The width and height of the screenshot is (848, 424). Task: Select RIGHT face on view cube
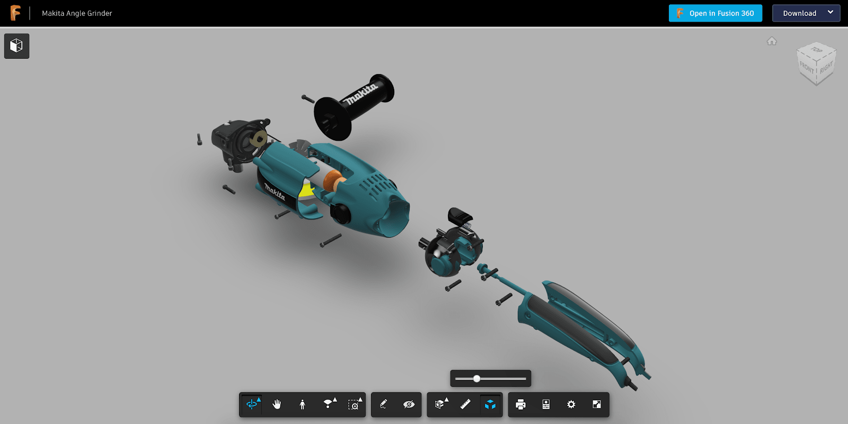826,67
